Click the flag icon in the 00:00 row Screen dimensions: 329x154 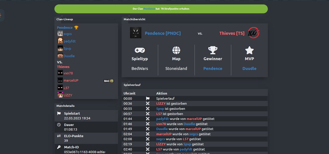tap(148, 98)
